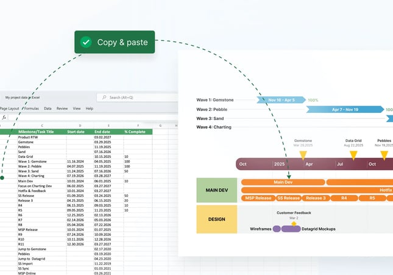
Task: Click the Excel search box
Action: 137,98
